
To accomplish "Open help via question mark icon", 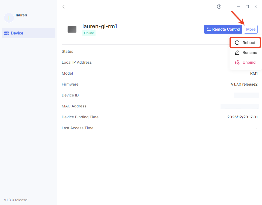I will coord(219,7).
